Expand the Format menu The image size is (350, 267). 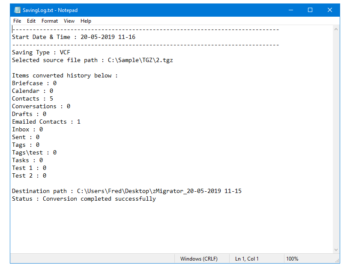(50, 21)
